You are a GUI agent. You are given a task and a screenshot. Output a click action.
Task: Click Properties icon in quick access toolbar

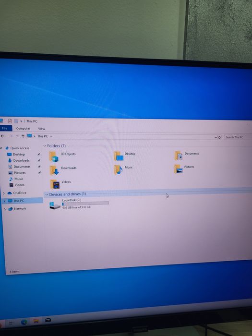coord(10,121)
